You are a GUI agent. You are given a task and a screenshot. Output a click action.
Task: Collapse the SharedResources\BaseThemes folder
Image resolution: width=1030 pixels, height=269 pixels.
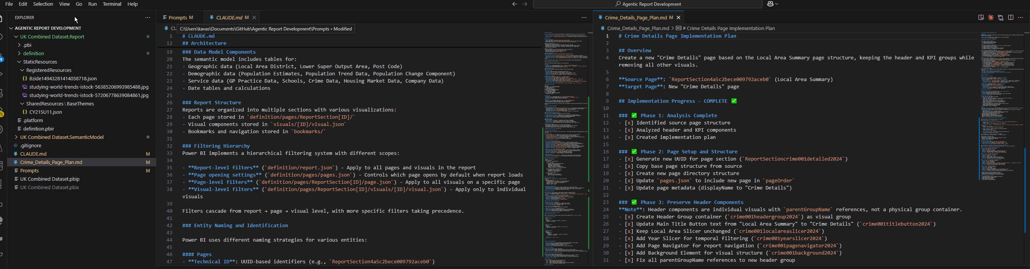[x=23, y=104]
